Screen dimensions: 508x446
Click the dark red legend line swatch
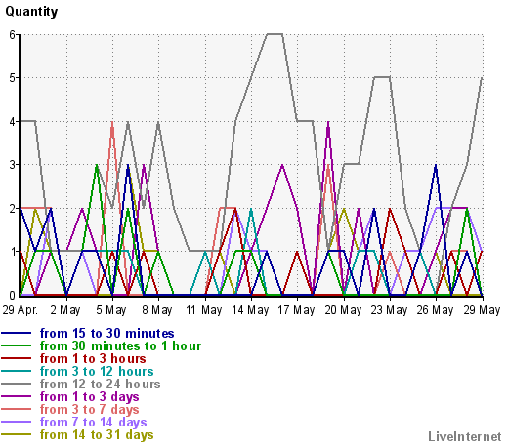coord(16,358)
